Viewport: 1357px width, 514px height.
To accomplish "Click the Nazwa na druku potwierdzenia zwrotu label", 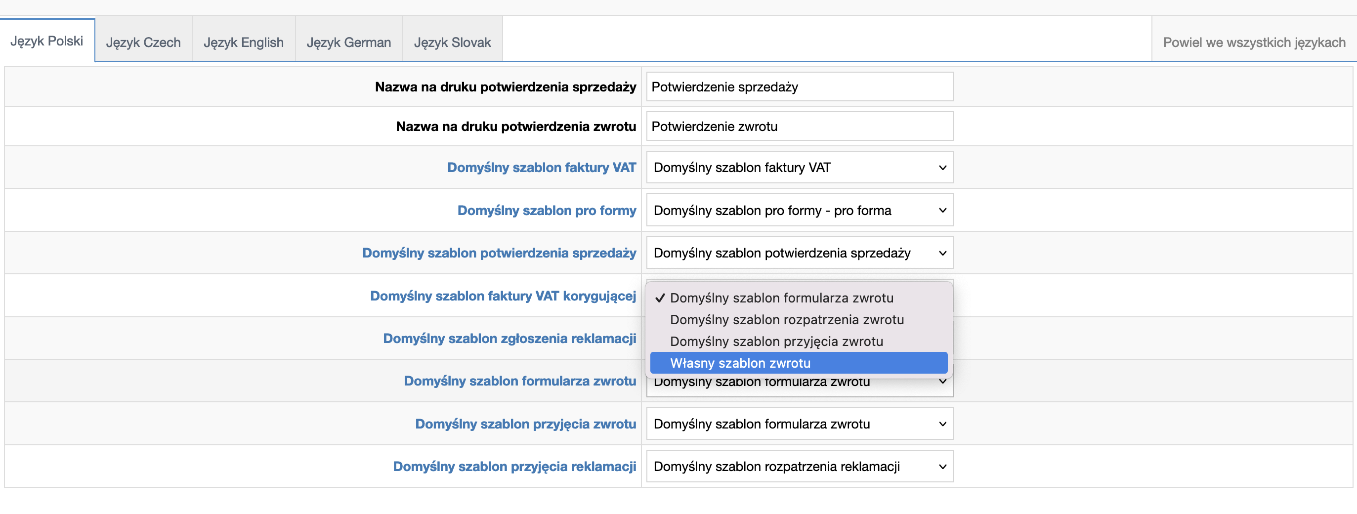I will pos(516,126).
